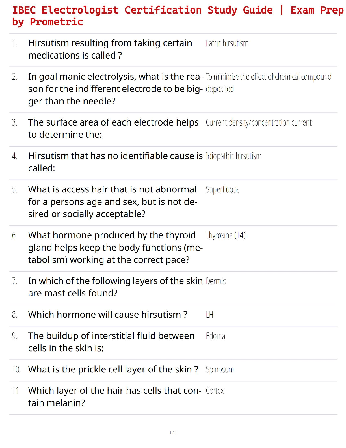Image resolution: width=346 pixels, height=448 pixels.
Task: Click the answer "Current density/concentration current"
Action: click(x=258, y=123)
